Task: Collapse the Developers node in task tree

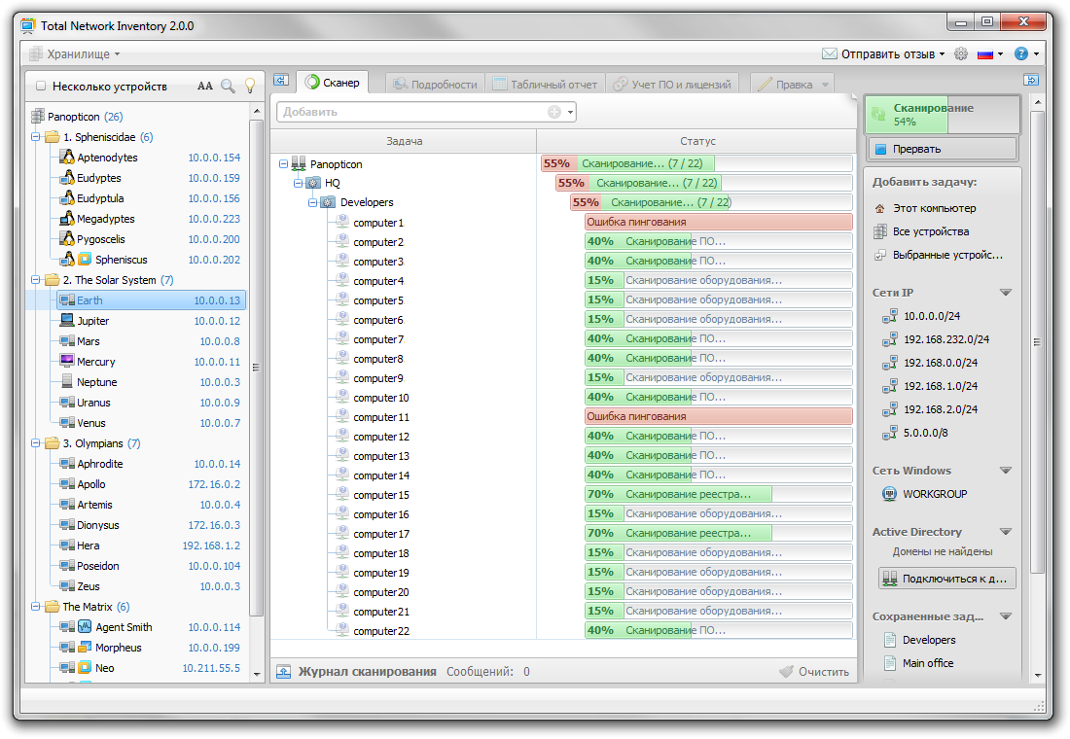Action: pyautogui.click(x=313, y=202)
